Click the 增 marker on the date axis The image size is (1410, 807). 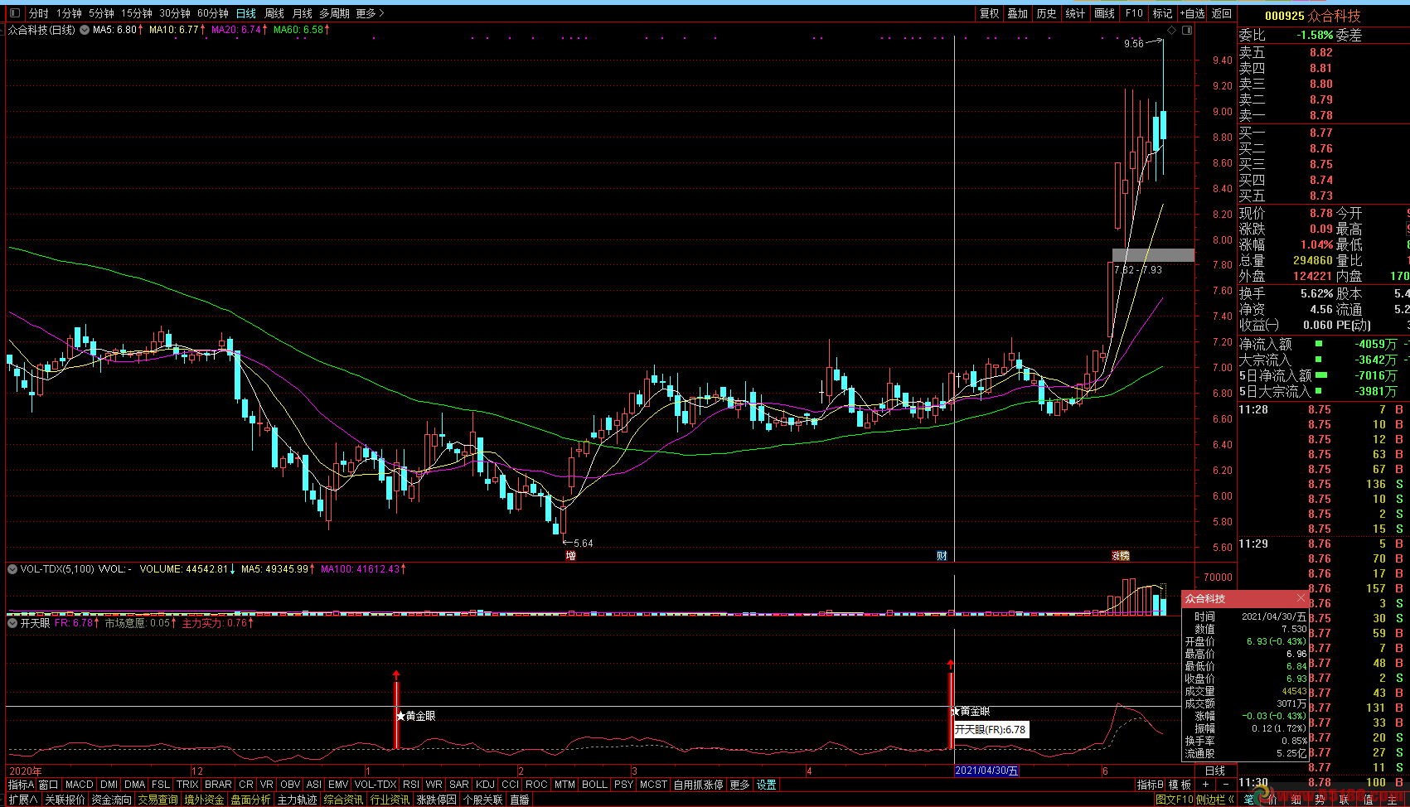[x=570, y=556]
